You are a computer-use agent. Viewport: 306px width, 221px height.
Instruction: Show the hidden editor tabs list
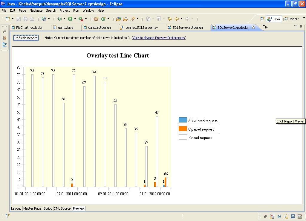(265, 27)
